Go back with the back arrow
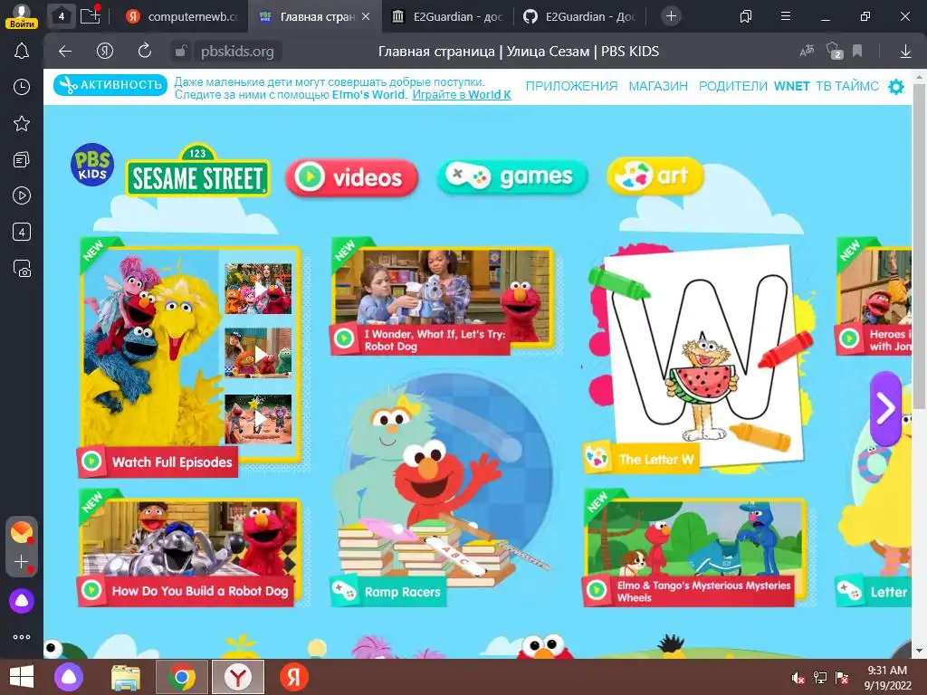The height and width of the screenshot is (695, 927). [x=65, y=52]
